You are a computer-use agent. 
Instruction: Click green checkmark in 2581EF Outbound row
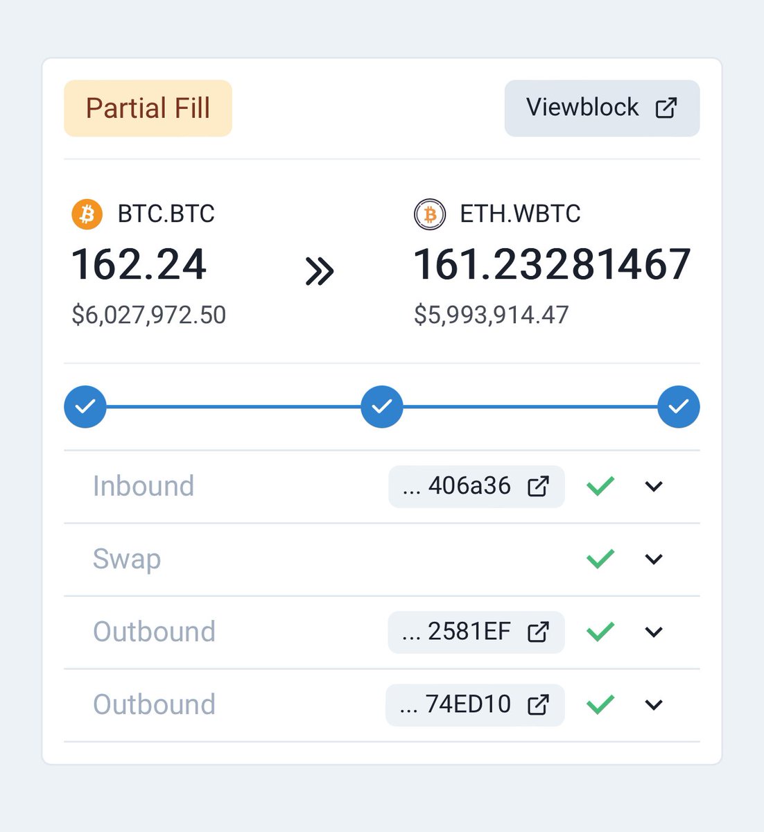point(600,632)
